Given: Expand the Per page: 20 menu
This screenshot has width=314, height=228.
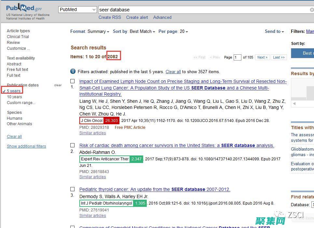Looking at the screenshot, I should click(173, 32).
